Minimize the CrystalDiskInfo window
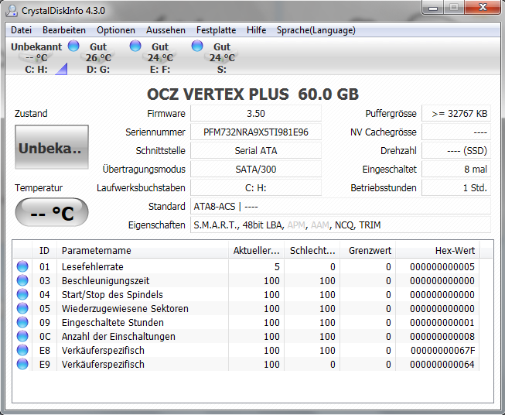The width and height of the screenshot is (505, 415). tap(433, 8)
